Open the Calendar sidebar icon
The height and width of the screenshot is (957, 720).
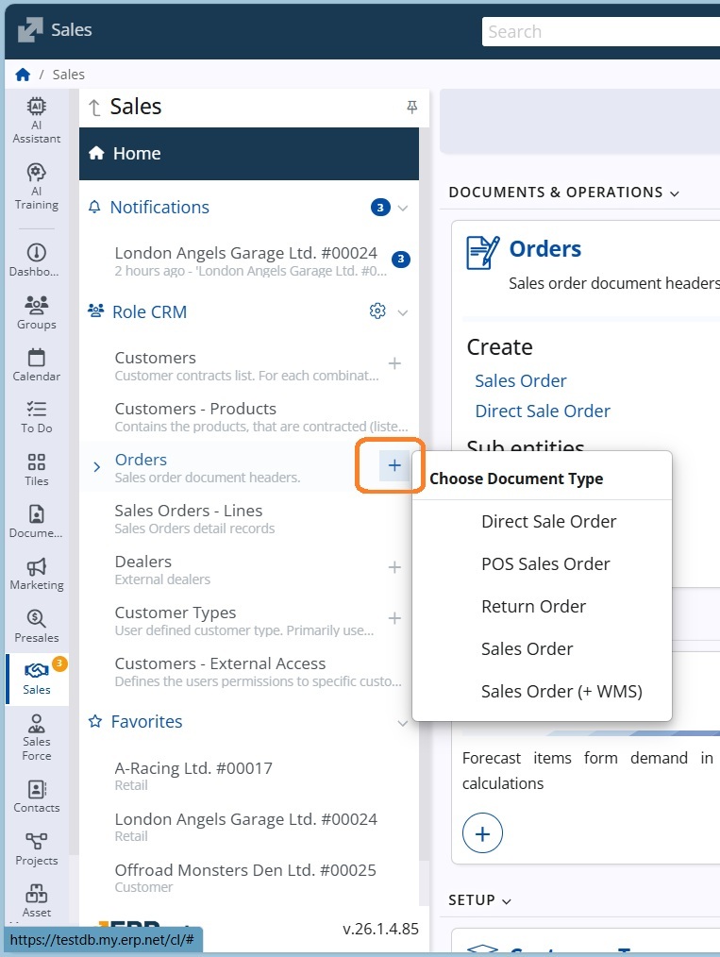(x=37, y=365)
